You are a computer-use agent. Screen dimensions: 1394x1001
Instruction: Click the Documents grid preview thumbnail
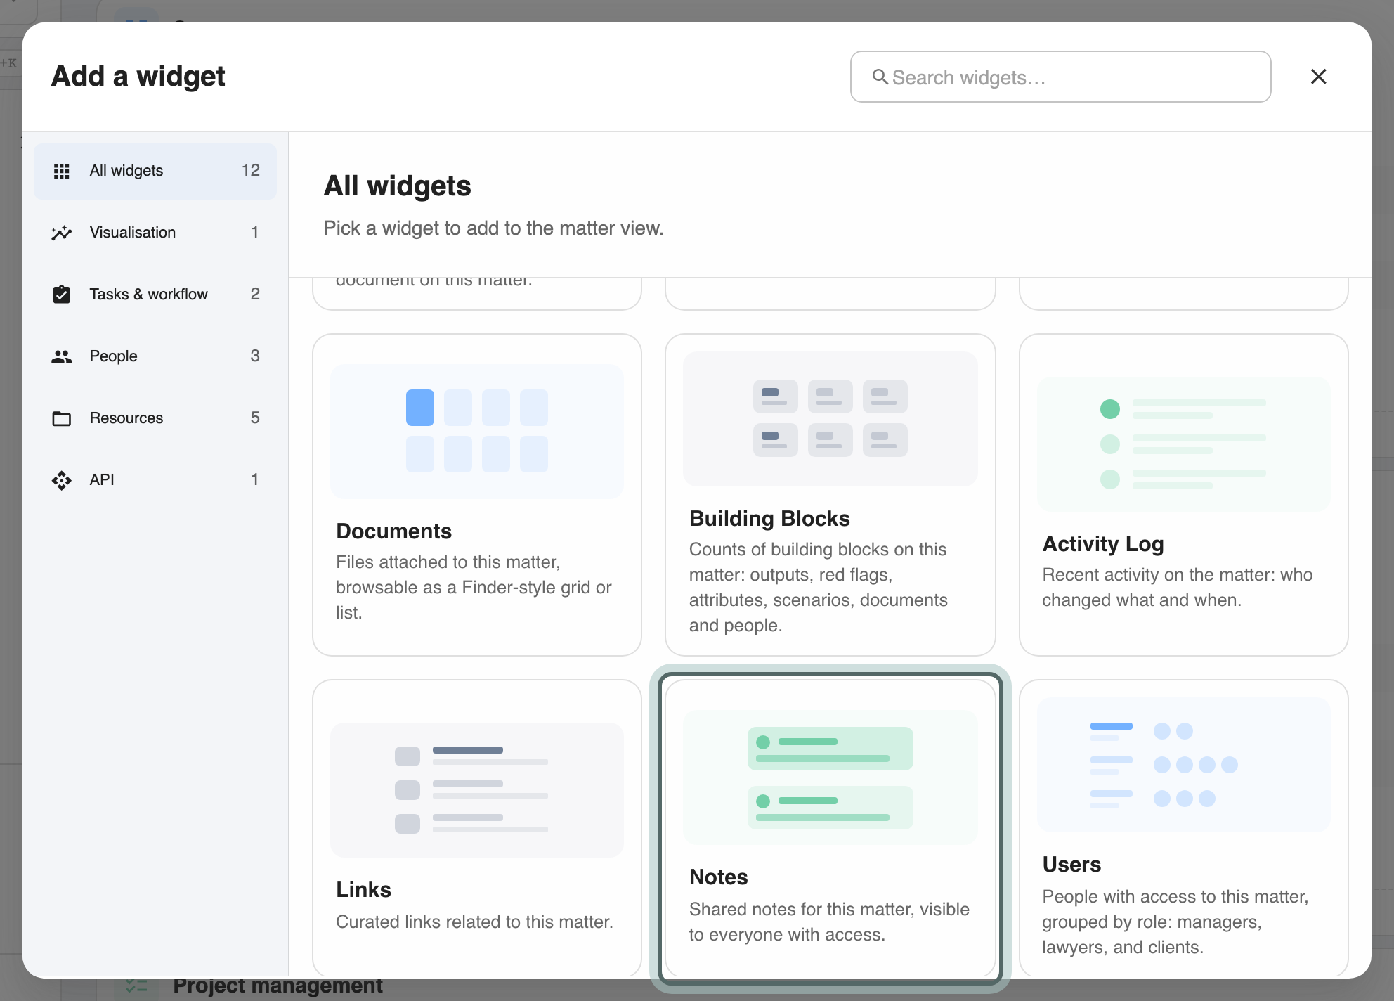(477, 431)
